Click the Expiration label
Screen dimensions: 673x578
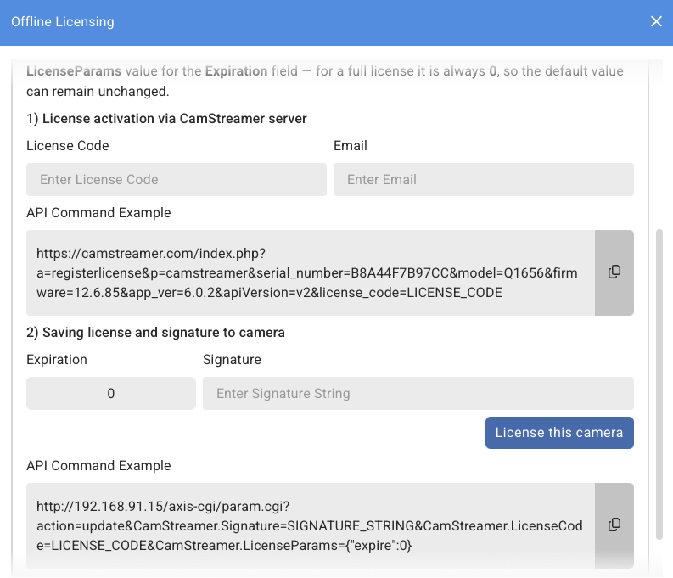(57, 360)
